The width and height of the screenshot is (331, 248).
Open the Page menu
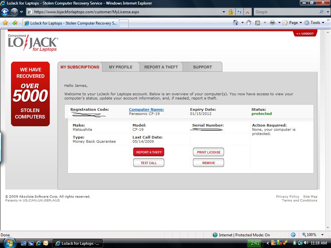tap(292, 23)
